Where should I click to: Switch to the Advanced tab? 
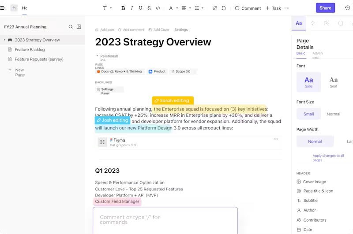317,55
